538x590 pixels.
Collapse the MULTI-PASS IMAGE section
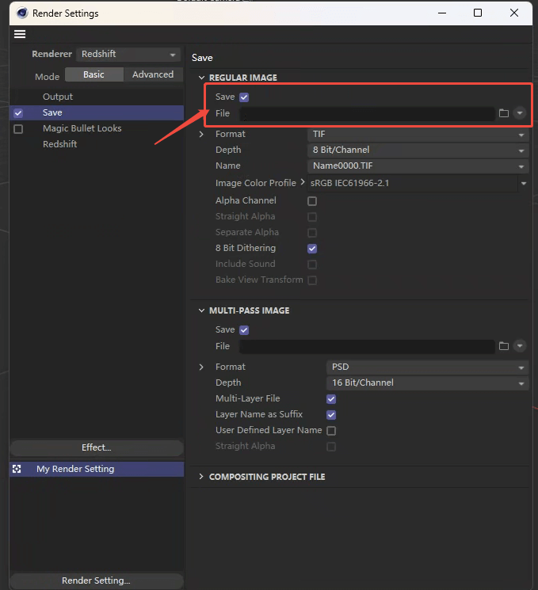[201, 310]
